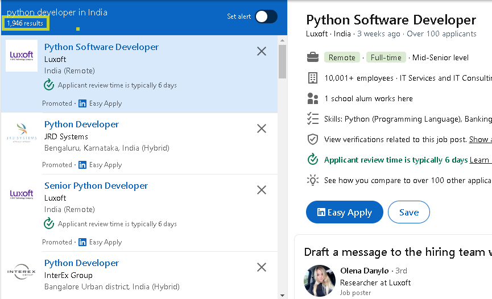492x299 pixels.
Task: Click 'Bangalore Urban district, India (Hybrid)' text
Action: pyautogui.click(x=111, y=286)
